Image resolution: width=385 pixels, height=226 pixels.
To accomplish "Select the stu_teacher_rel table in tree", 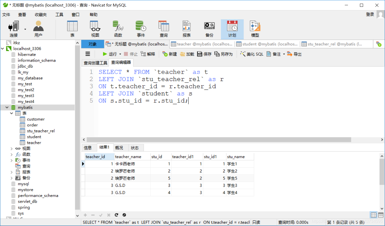I will coord(41,131).
